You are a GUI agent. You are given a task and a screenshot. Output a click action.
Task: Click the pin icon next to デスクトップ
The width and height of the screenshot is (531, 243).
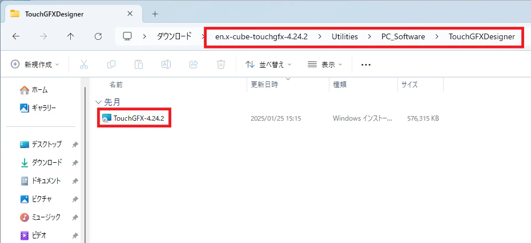[x=75, y=145]
